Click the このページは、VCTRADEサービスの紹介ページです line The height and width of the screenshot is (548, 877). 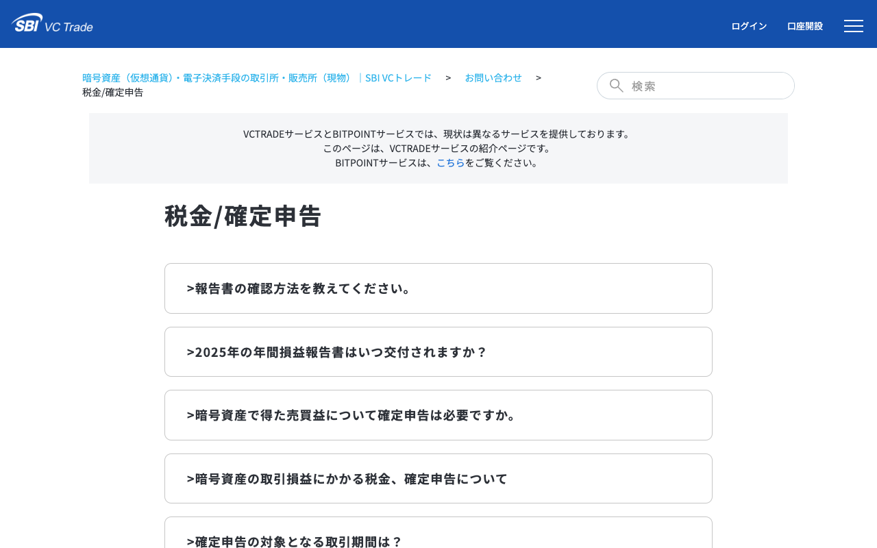[x=438, y=148]
